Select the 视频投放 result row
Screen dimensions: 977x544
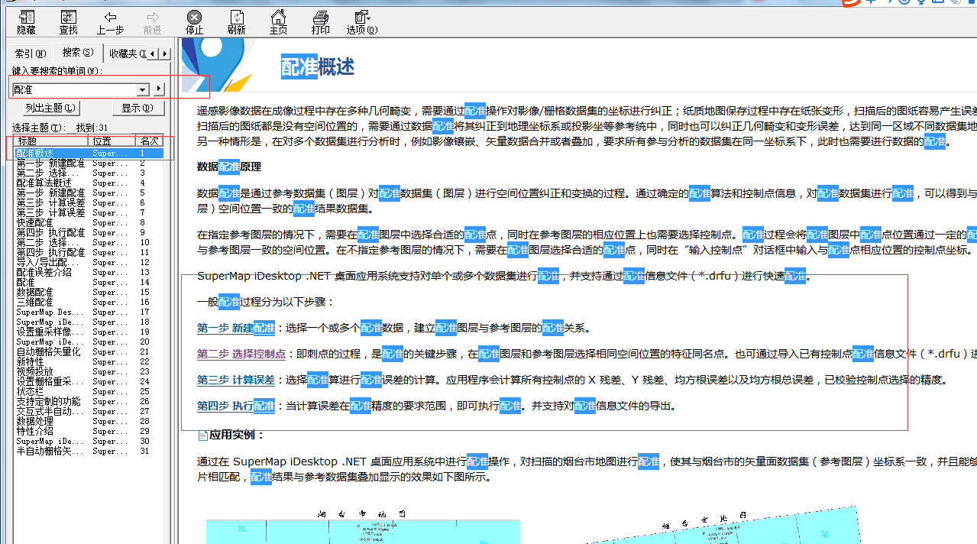89,372
